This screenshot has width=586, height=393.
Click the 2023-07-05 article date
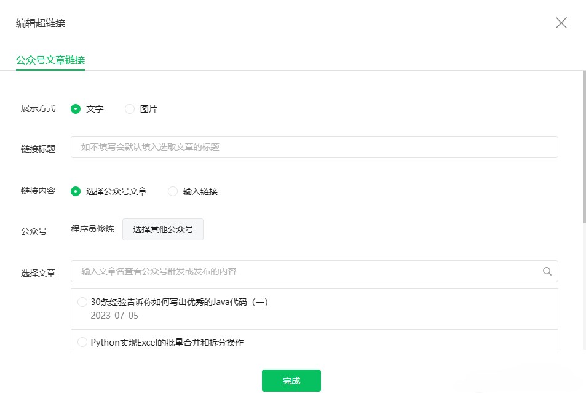(114, 316)
